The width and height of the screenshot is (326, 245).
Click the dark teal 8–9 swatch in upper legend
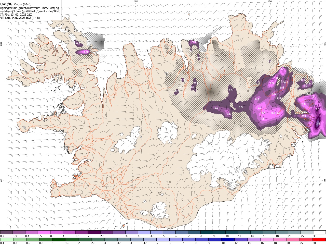coord(207,232)
